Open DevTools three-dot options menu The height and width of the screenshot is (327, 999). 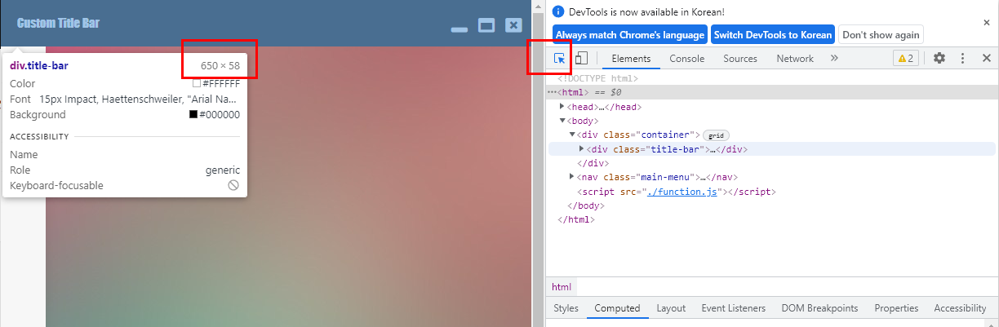[x=963, y=59]
